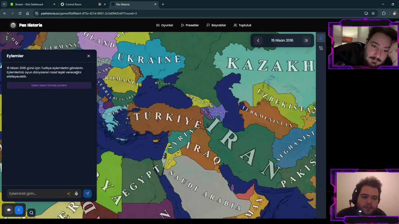Select the lightning actions button
The width and height of the screenshot is (399, 224).
19,210
